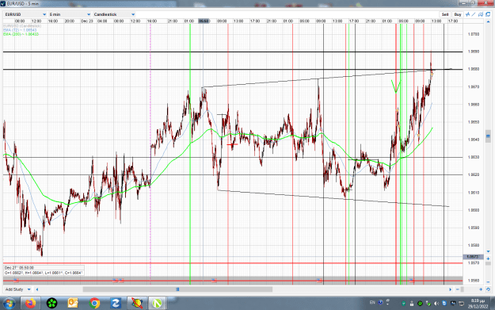495x310 pixels.
Task: Click the vertical price zoom slider handle
Action: pos(488,263)
